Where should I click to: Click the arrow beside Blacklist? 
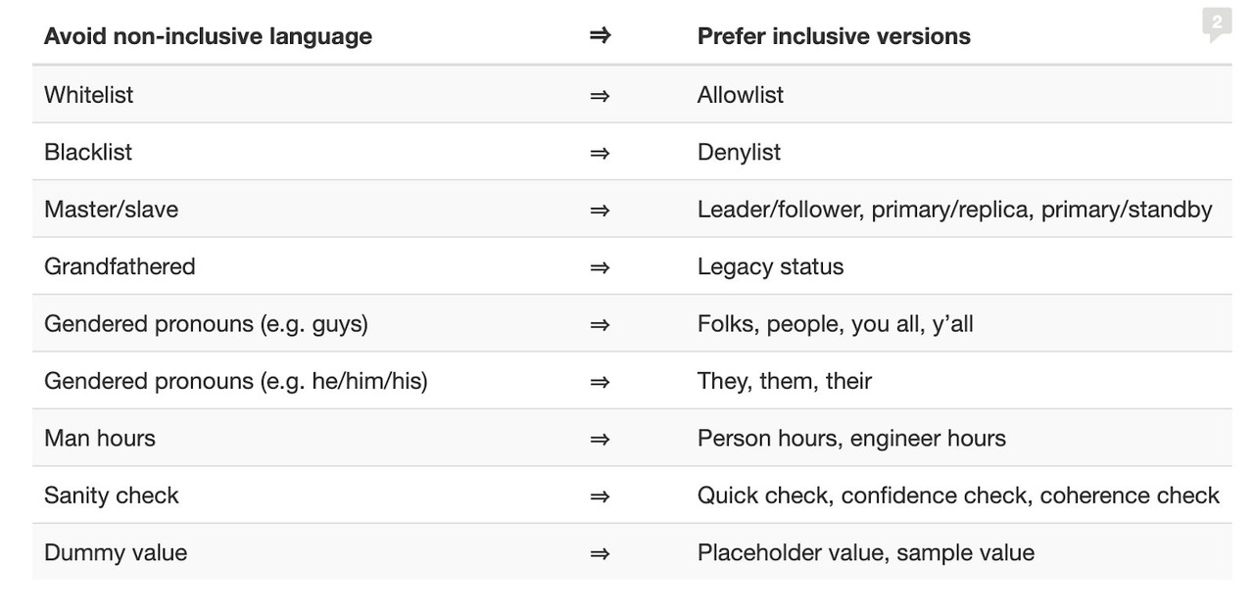(x=600, y=153)
